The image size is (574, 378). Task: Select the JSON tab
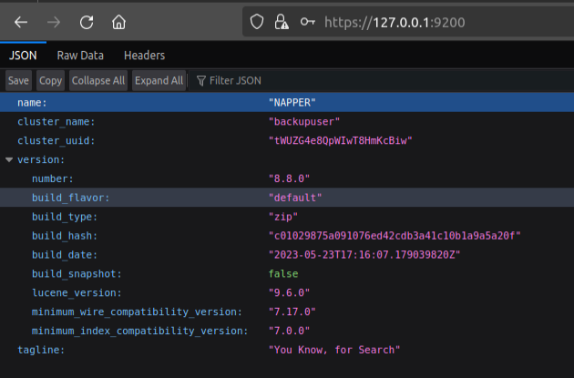(23, 56)
